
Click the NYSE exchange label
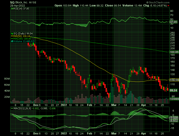click(x=33, y=3)
